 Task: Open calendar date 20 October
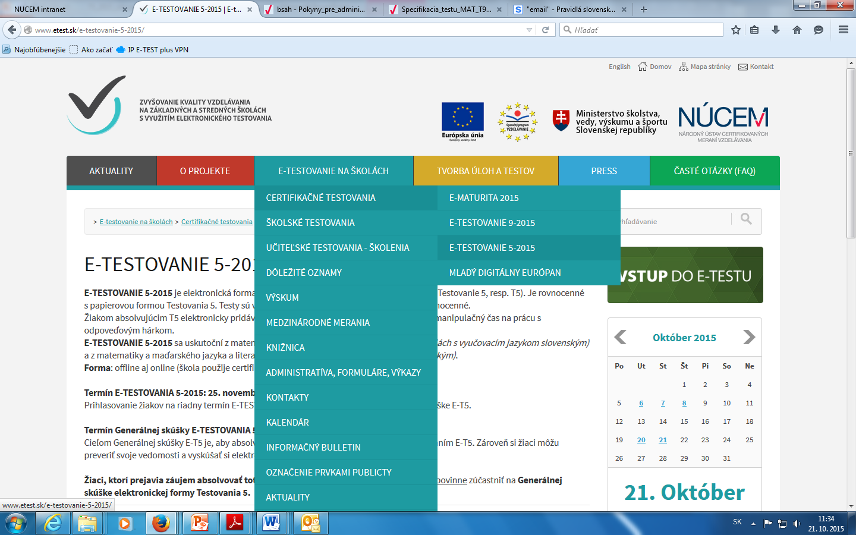click(x=641, y=440)
